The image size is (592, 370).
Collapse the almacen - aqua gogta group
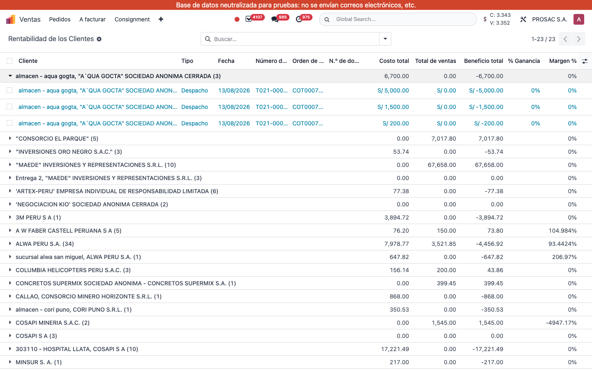point(10,76)
